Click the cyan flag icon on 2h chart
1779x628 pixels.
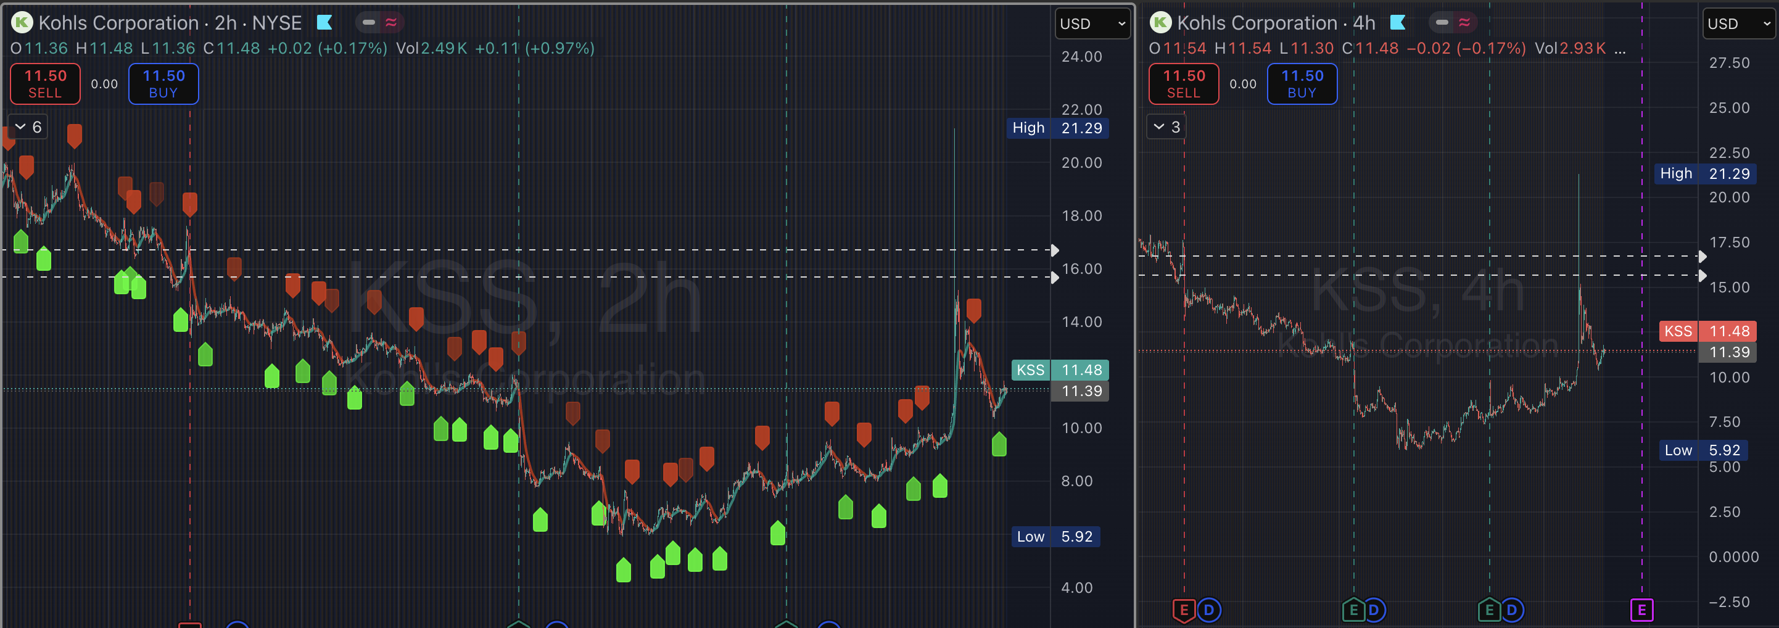coord(324,23)
